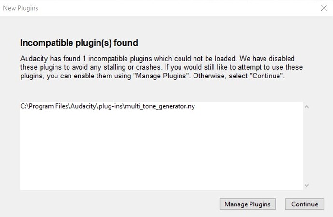
Task: Close the New Plugins dialog
Action: (324, 8)
